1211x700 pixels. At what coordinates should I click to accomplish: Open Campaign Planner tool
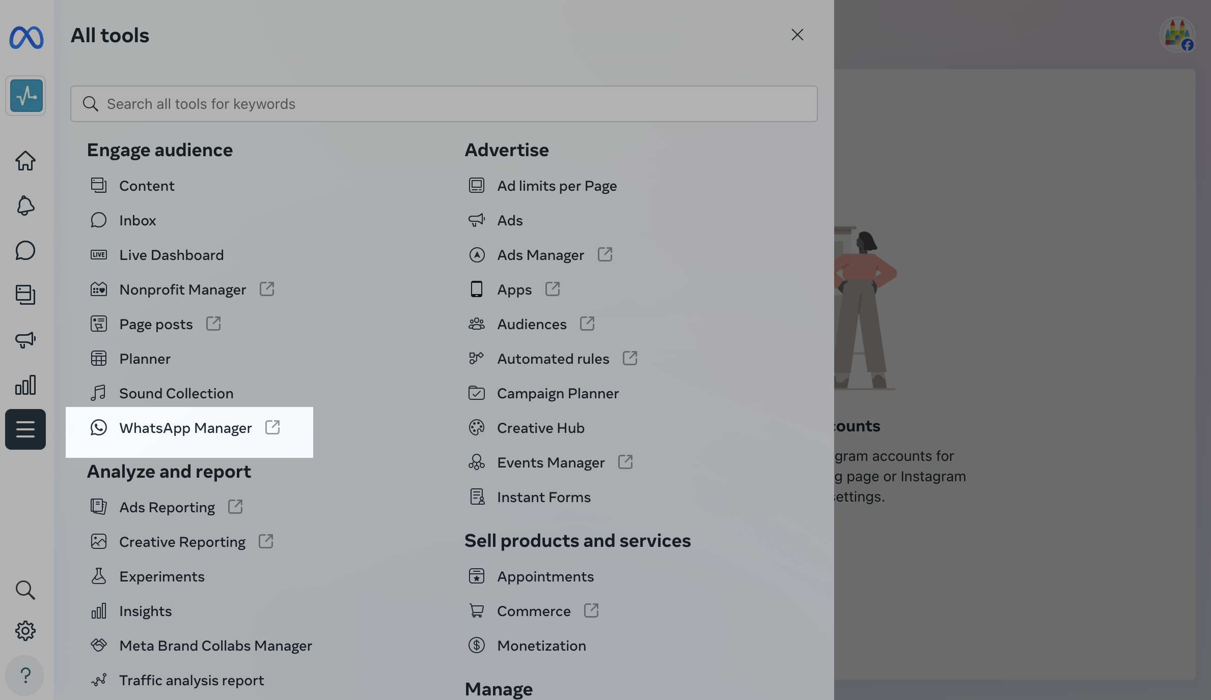coord(558,393)
